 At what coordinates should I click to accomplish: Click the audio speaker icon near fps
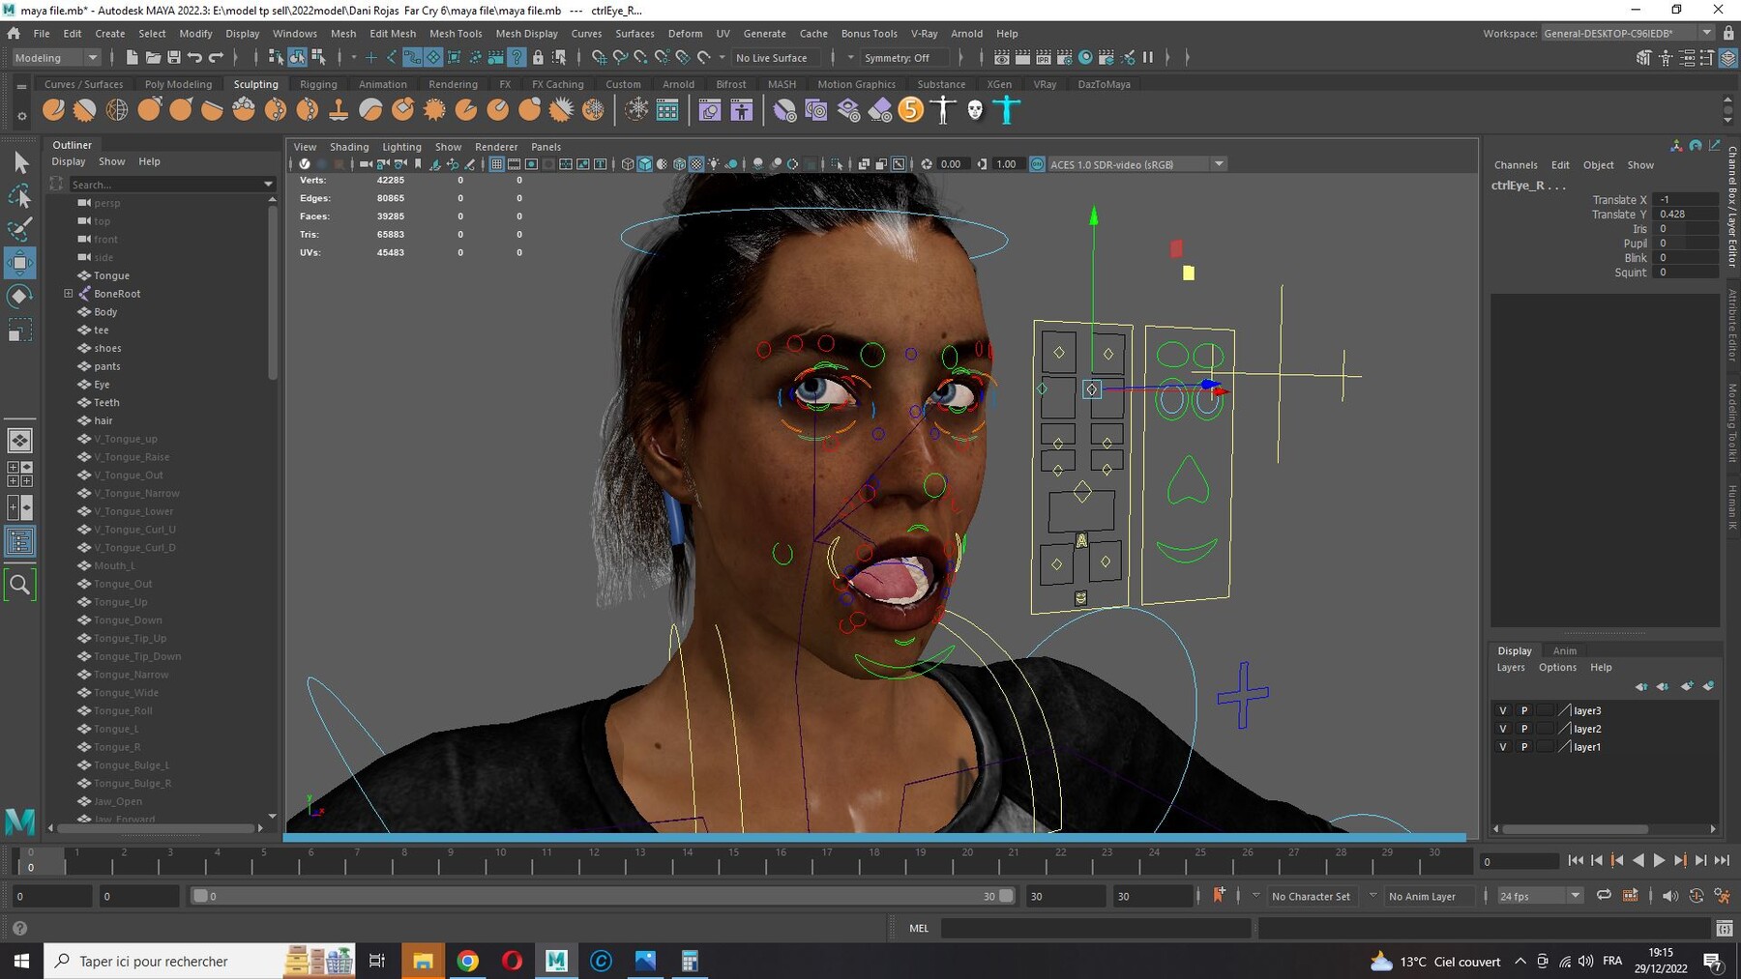[x=1669, y=896]
